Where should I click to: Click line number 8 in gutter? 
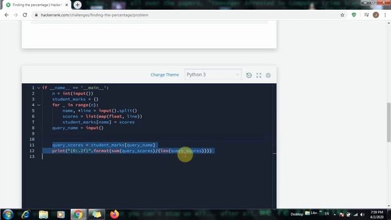[x=33, y=128]
